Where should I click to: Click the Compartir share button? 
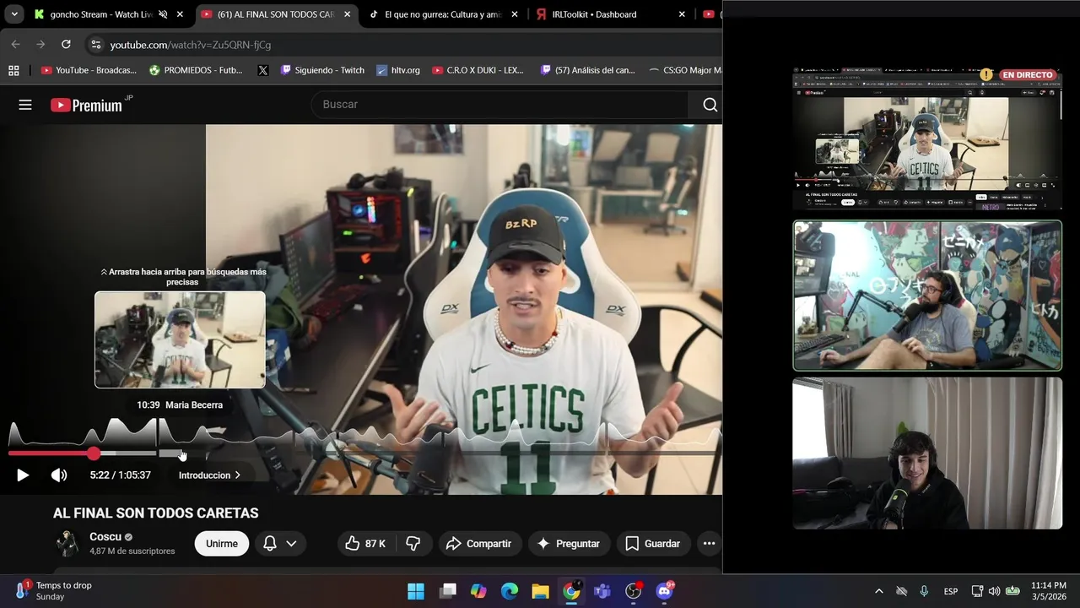point(478,544)
